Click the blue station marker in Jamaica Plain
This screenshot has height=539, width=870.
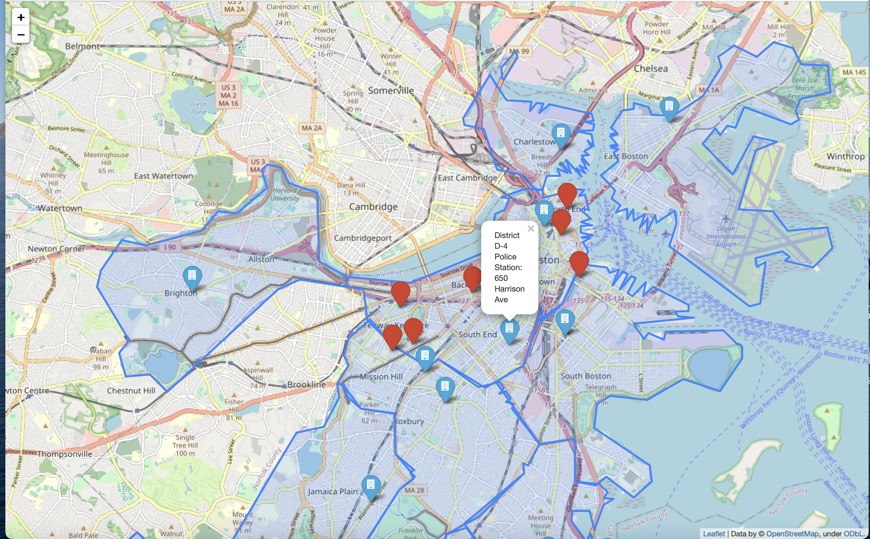coord(371,486)
